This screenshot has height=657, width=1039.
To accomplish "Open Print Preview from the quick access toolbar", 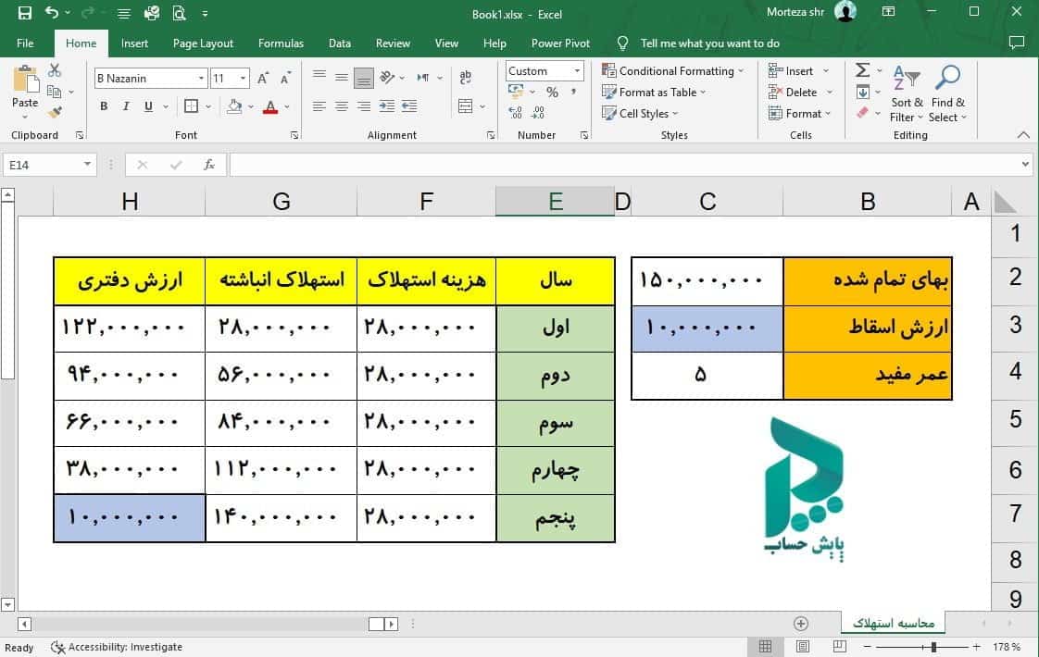I will point(179,13).
